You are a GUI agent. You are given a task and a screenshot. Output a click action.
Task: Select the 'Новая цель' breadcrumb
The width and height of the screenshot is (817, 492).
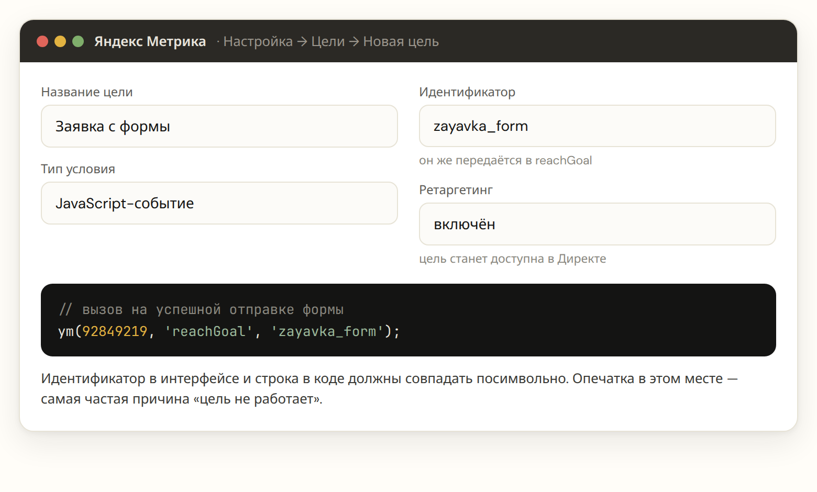(x=401, y=41)
